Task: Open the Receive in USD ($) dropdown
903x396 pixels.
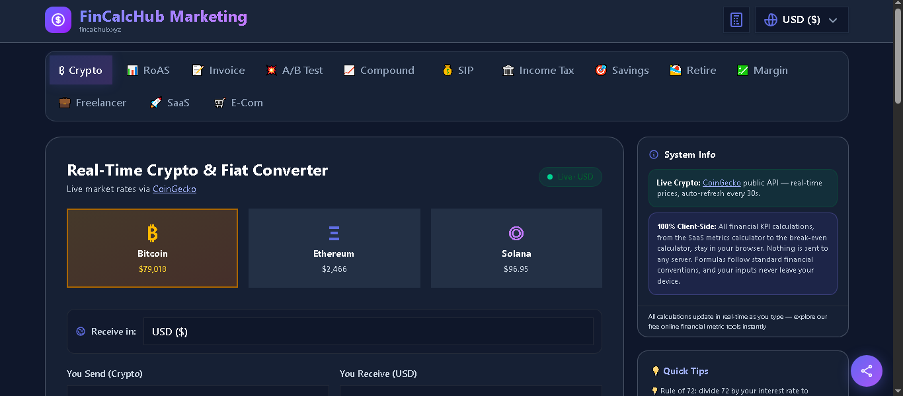Action: pyautogui.click(x=368, y=331)
